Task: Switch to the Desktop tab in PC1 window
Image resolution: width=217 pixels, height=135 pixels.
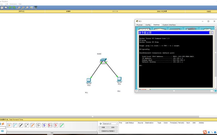Action: pos(157,25)
